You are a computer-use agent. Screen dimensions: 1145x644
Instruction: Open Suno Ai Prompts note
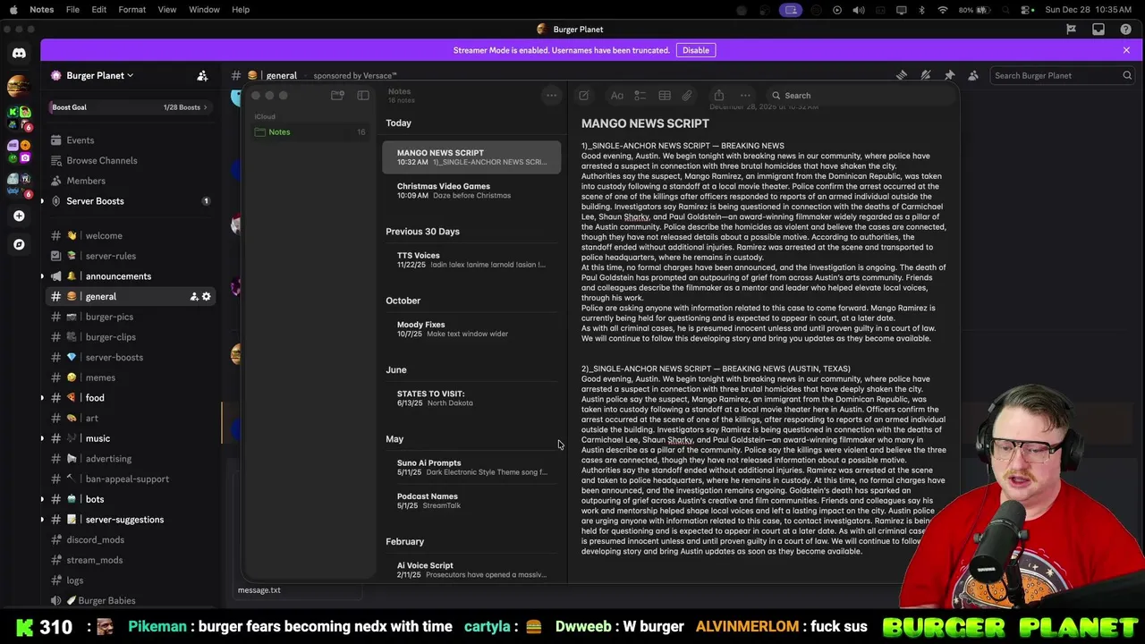coord(471,468)
